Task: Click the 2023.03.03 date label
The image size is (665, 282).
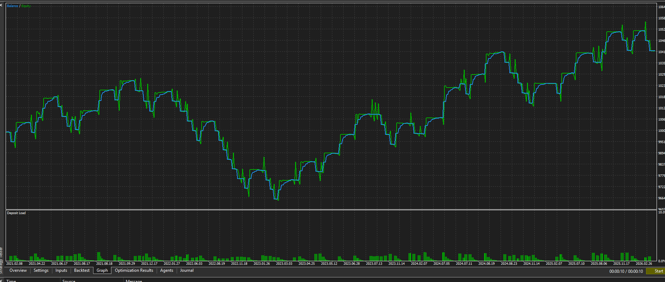Action: [284, 263]
